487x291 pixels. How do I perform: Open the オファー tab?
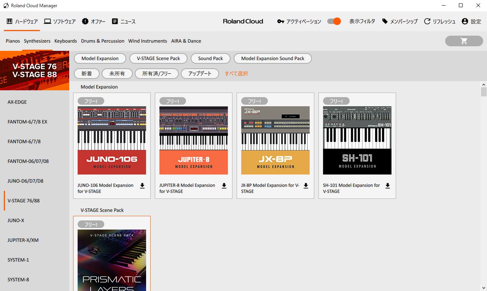94,21
